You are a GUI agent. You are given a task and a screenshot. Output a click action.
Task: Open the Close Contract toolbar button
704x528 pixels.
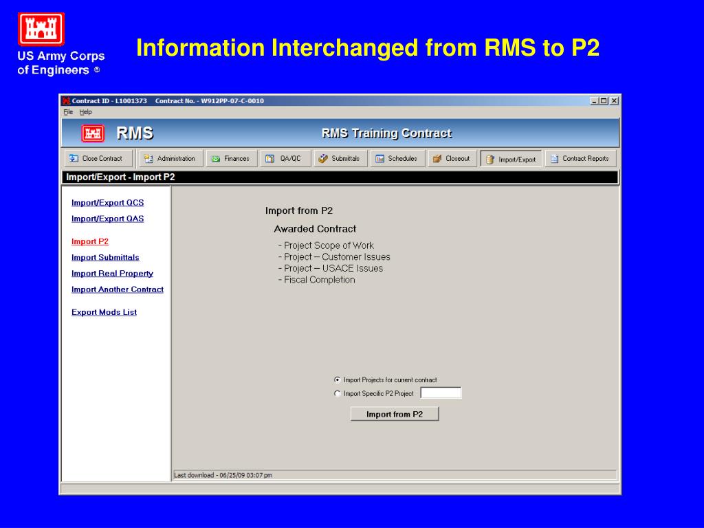[98, 159]
